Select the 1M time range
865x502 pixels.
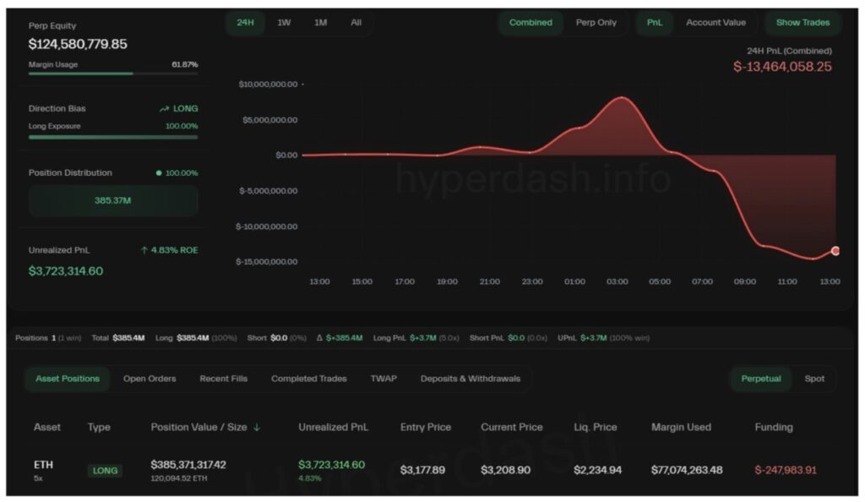(320, 23)
